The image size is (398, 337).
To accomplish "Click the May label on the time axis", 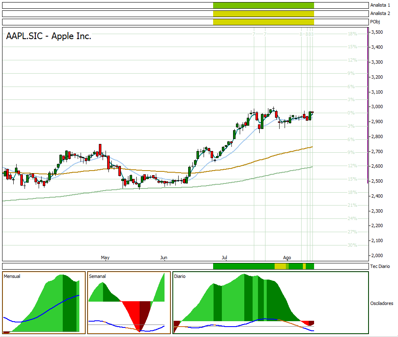I will coord(105,258).
